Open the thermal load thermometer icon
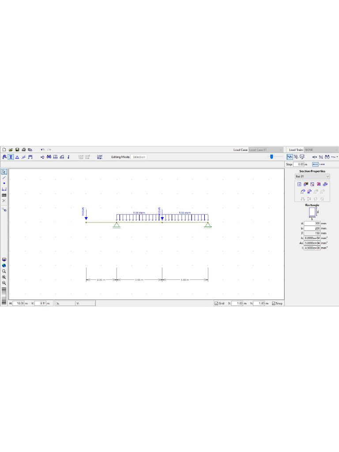The image size is (339, 452). click(68, 157)
